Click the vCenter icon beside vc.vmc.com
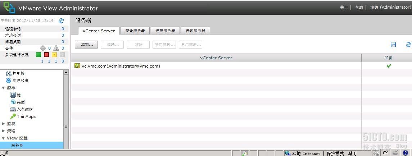 (x=77, y=66)
